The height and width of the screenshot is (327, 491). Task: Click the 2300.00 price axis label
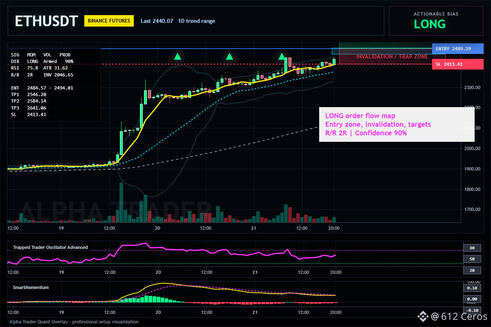[x=471, y=87]
